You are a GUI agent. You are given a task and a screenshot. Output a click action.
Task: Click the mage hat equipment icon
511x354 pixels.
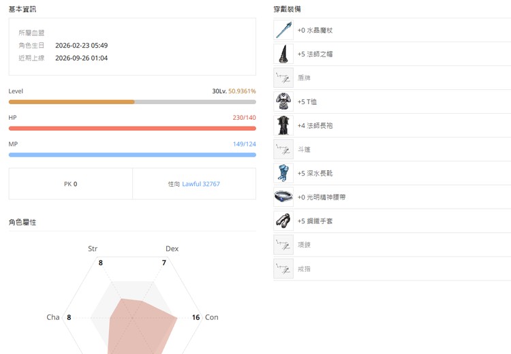(x=283, y=54)
